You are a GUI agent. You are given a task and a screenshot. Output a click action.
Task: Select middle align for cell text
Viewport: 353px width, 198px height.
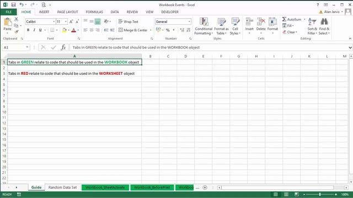[x=92, y=21]
